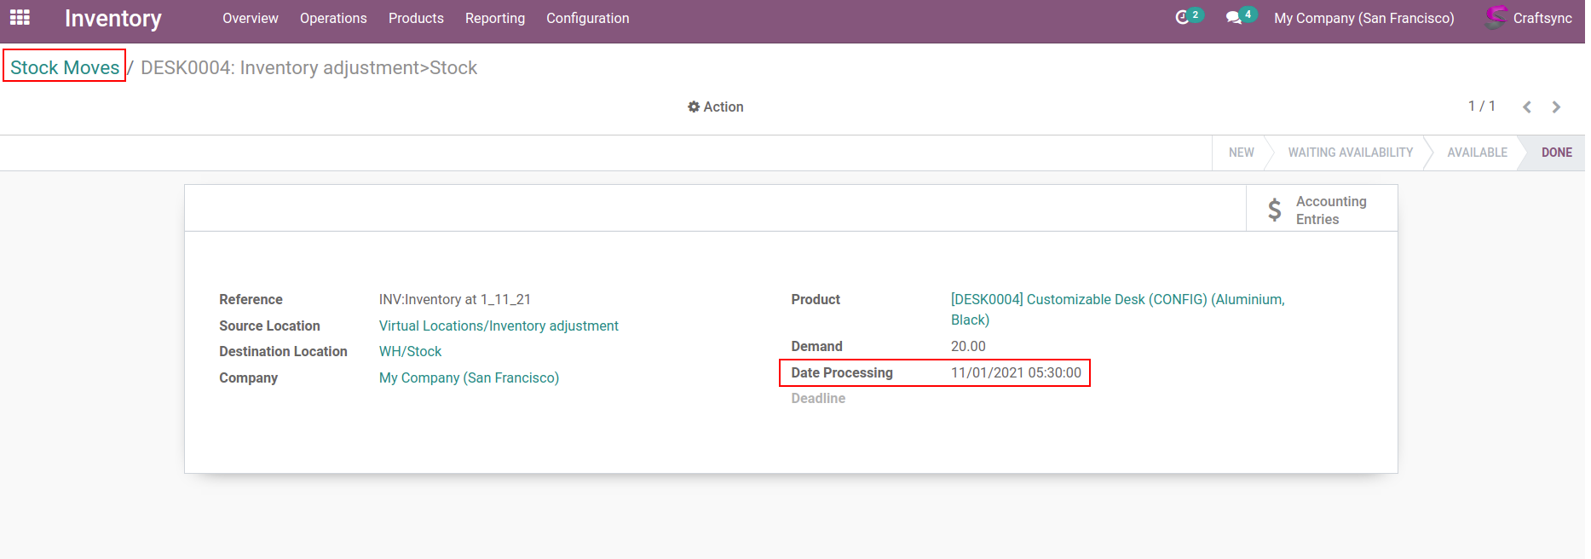Open the apps grid menu icon
The width and height of the screenshot is (1591, 559).
[20, 18]
